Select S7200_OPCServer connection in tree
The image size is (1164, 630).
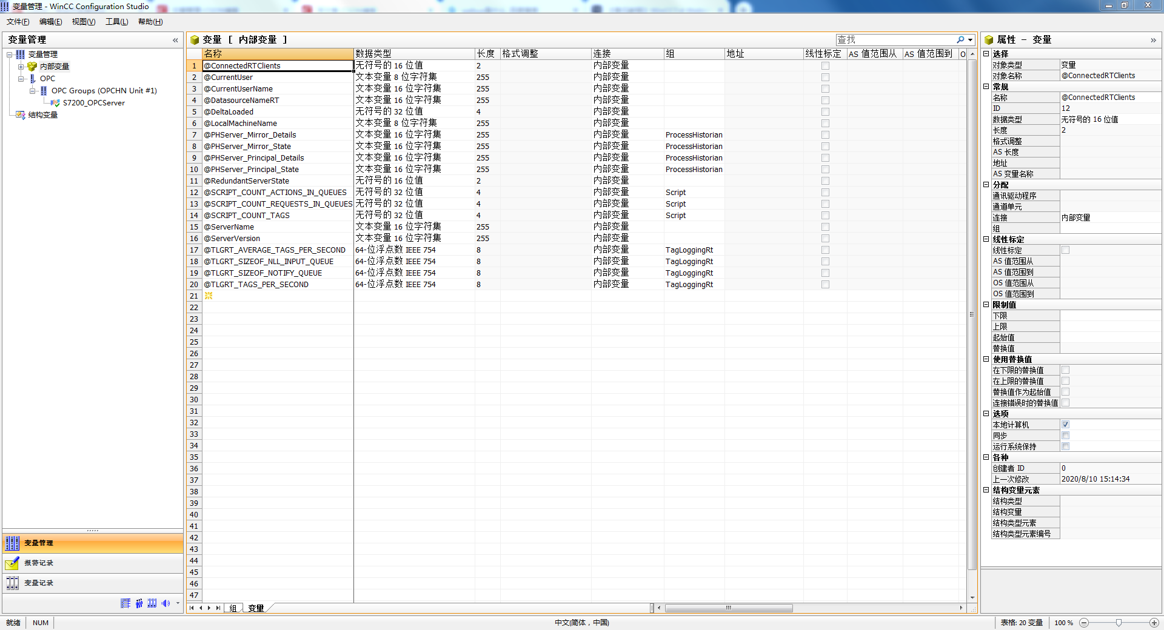[93, 103]
